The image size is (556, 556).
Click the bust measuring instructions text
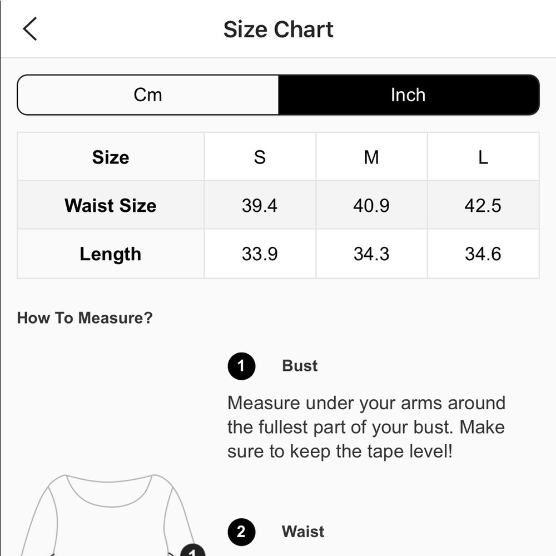366,427
